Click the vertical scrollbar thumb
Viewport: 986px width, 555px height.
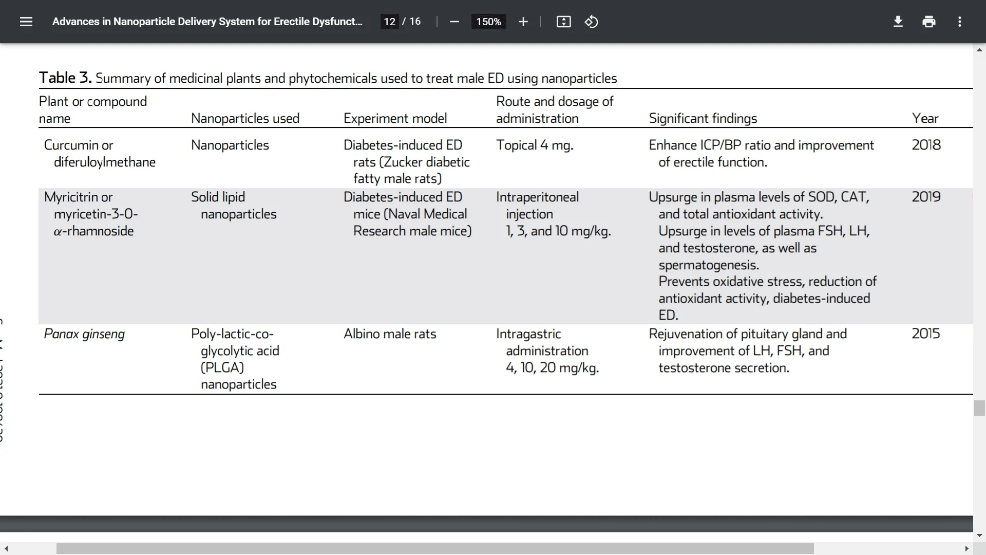click(979, 408)
